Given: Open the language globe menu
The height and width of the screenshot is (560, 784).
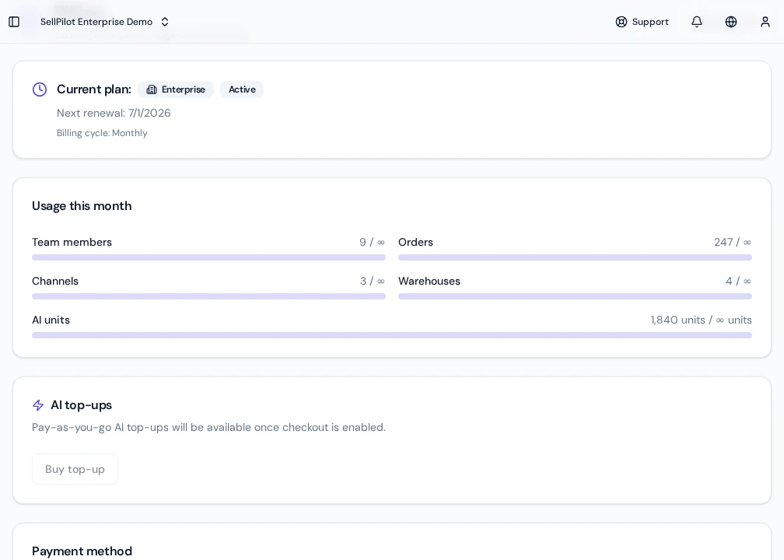Looking at the screenshot, I should pos(731,22).
